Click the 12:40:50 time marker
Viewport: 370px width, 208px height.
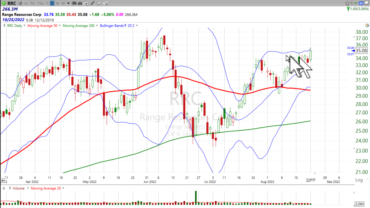(x=311, y=180)
